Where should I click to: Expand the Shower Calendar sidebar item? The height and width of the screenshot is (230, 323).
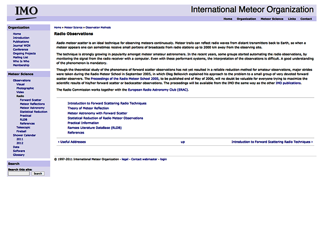pos(25,135)
